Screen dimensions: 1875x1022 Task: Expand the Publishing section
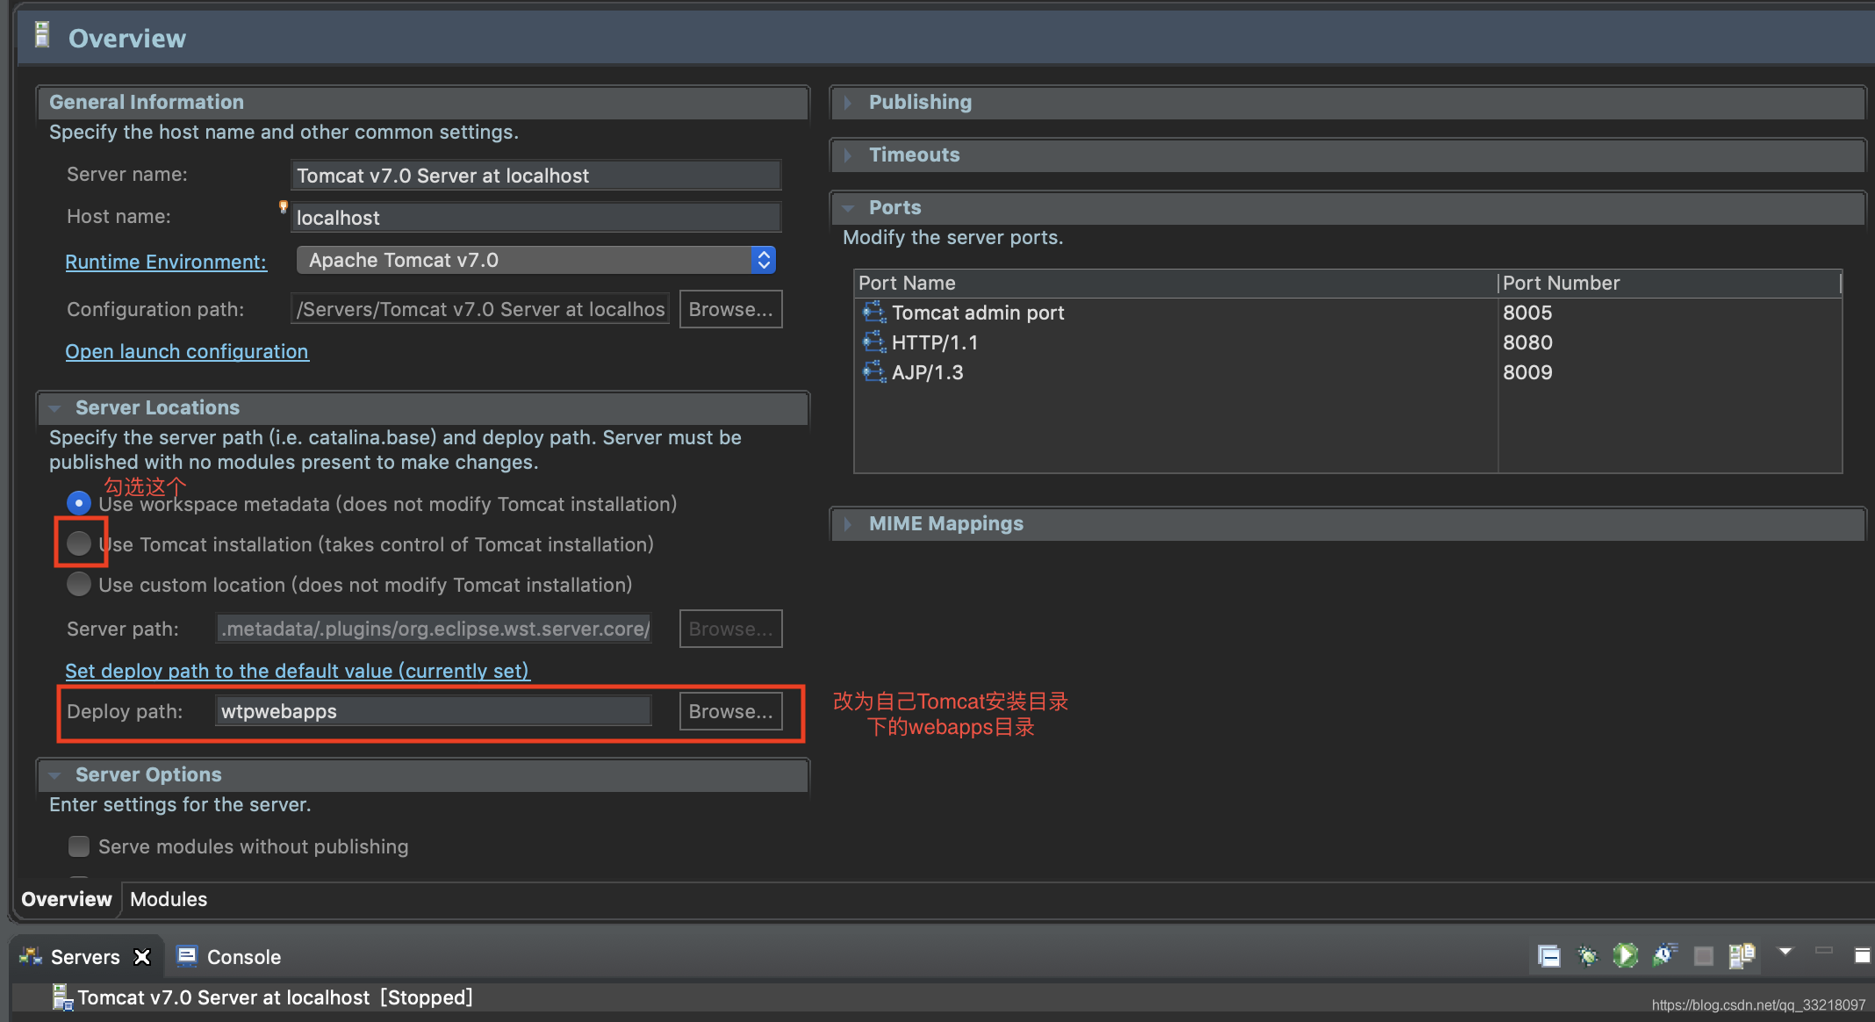tap(848, 103)
